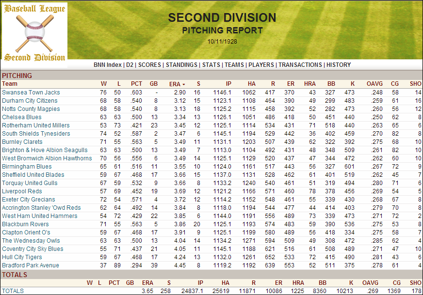Viewport: 423px width, 295px height.
Task: Go to the D2 navigation link
Action: click(x=130, y=65)
